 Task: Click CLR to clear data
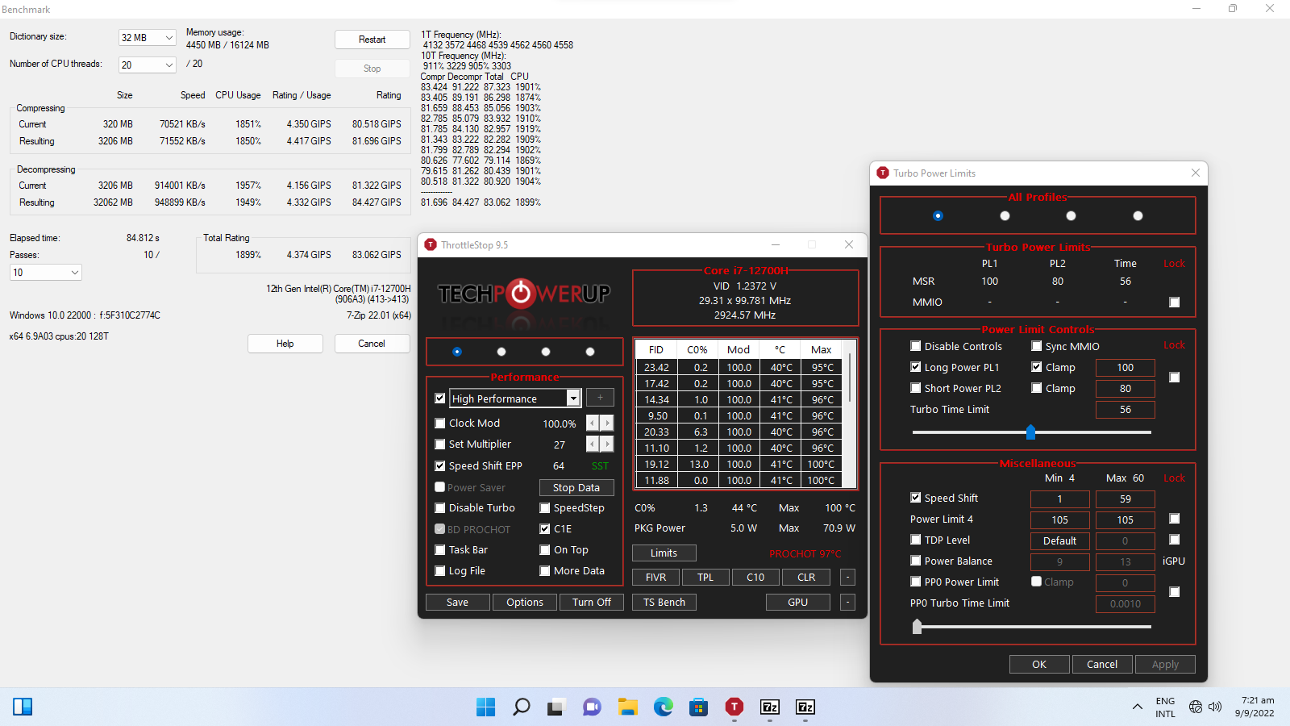point(806,577)
